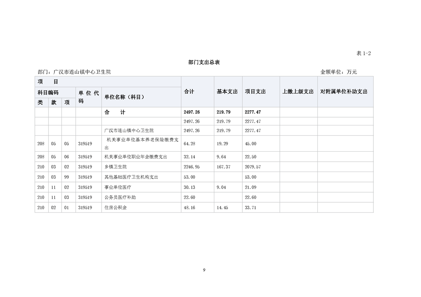Click the column header 基本支出
This screenshot has height=297, width=421.
227,92
